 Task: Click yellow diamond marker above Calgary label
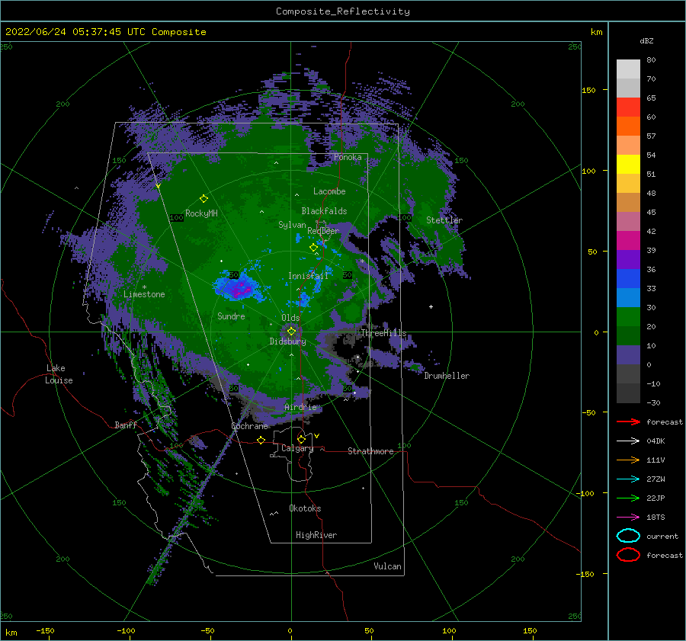301,439
